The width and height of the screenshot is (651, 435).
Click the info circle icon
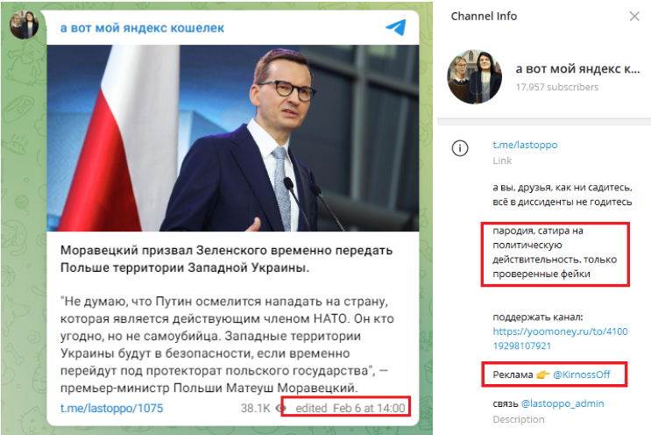[460, 148]
